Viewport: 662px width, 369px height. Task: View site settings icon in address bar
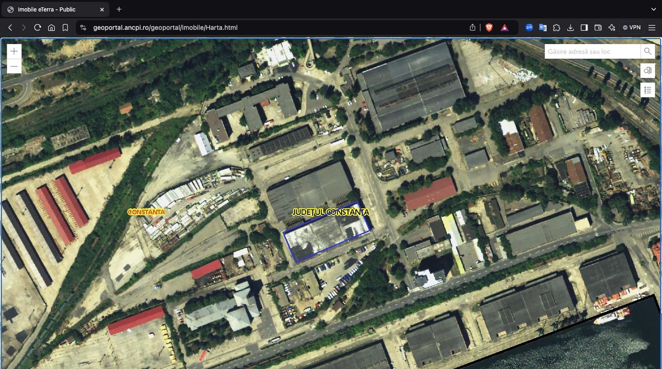pos(83,27)
